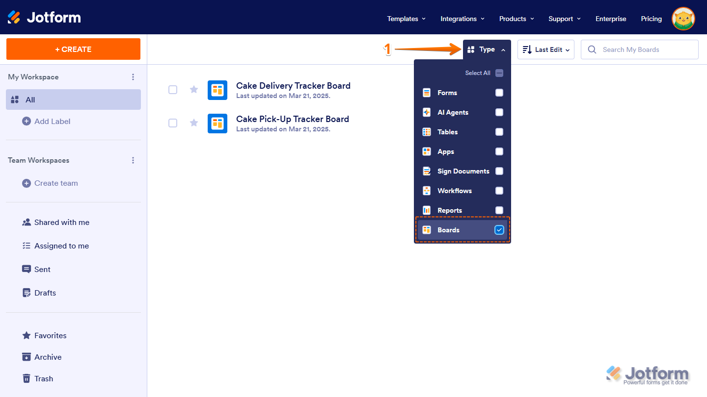707x397 pixels.
Task: Click the Jotform logo
Action: [x=43, y=17]
